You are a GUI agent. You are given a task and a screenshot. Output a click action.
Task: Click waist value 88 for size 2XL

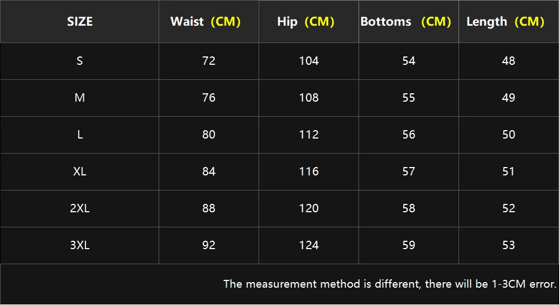(x=209, y=208)
